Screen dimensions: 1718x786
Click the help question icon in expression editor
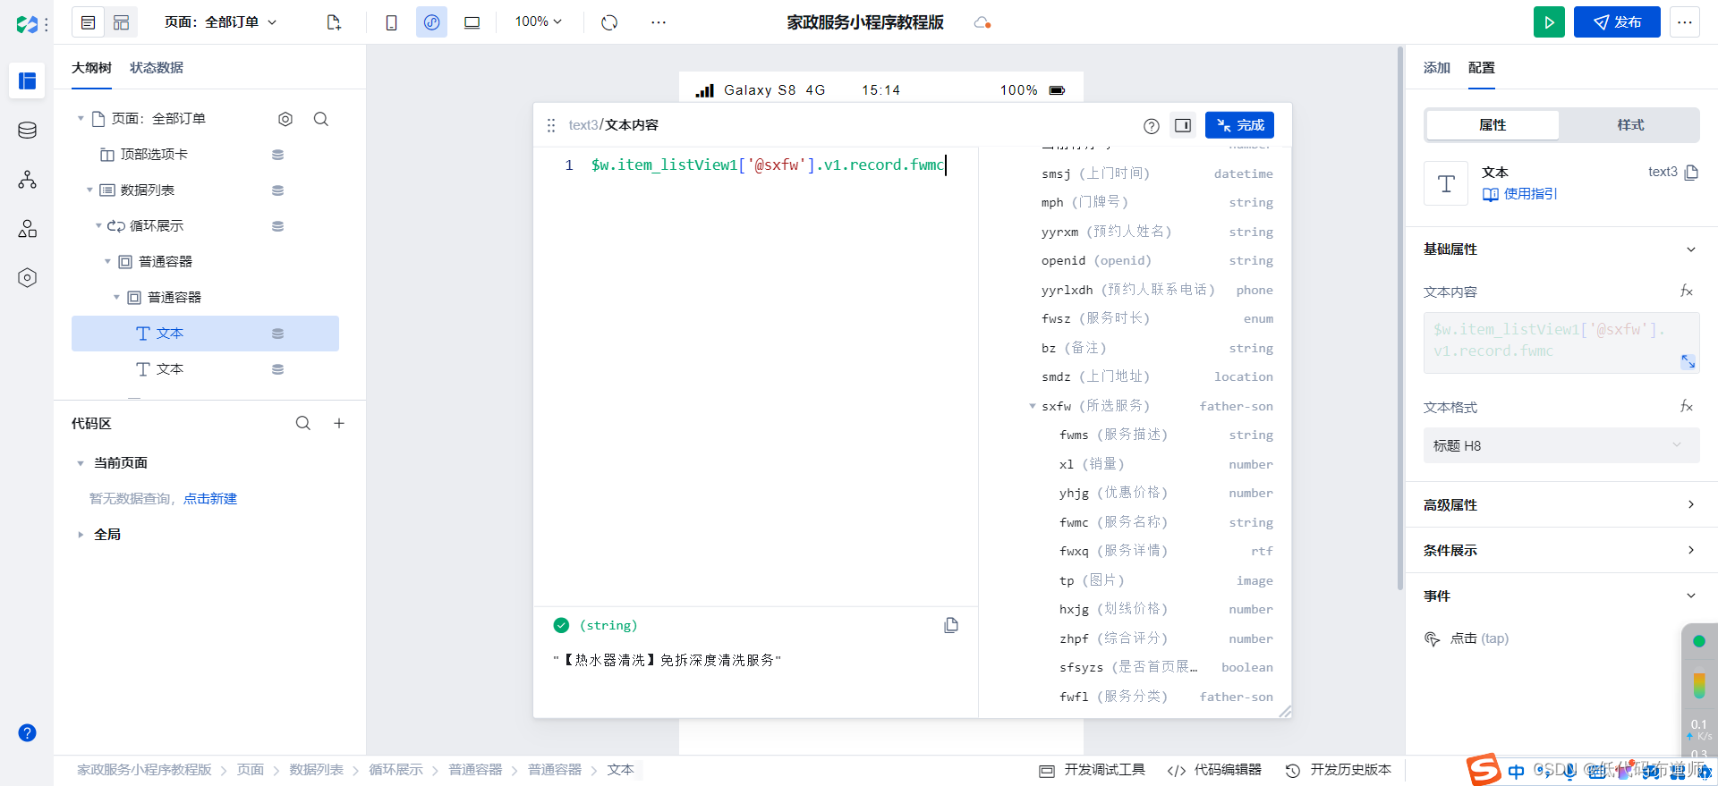click(x=1152, y=126)
